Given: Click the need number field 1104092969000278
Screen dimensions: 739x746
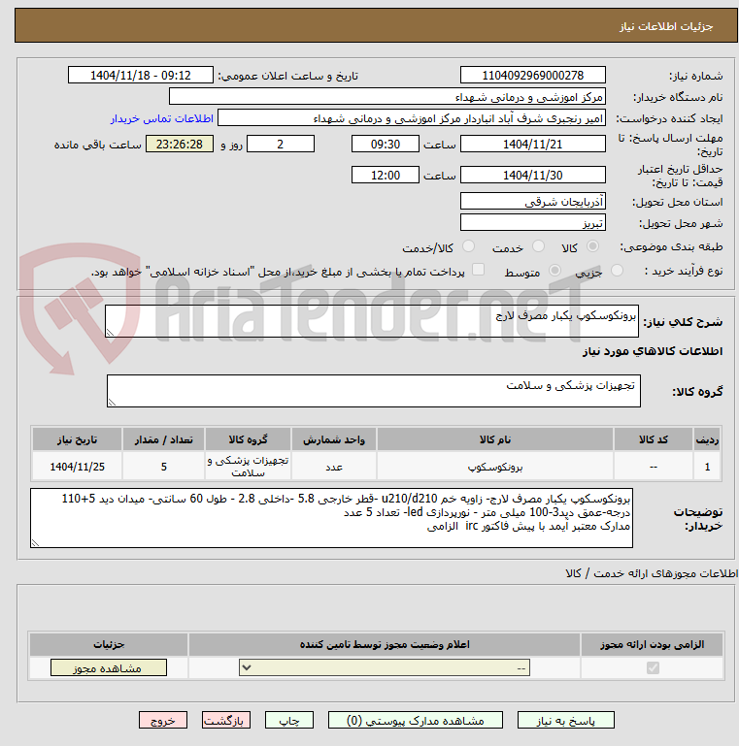Looking at the screenshot, I should coord(533,75).
